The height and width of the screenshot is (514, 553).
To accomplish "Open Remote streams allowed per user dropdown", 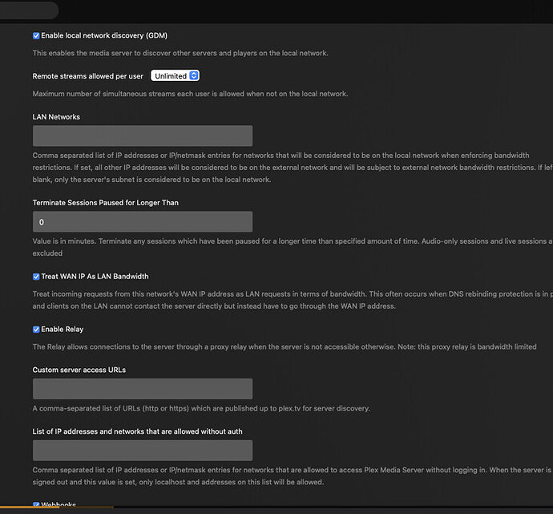I will tap(175, 76).
